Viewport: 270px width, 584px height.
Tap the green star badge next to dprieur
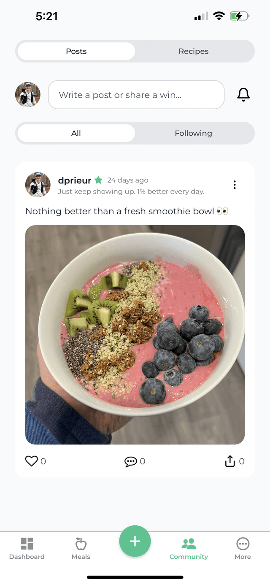(x=98, y=180)
